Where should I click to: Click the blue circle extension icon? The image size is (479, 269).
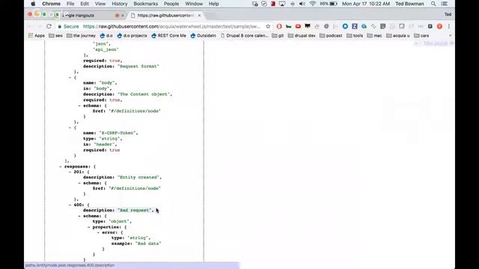click(x=345, y=26)
